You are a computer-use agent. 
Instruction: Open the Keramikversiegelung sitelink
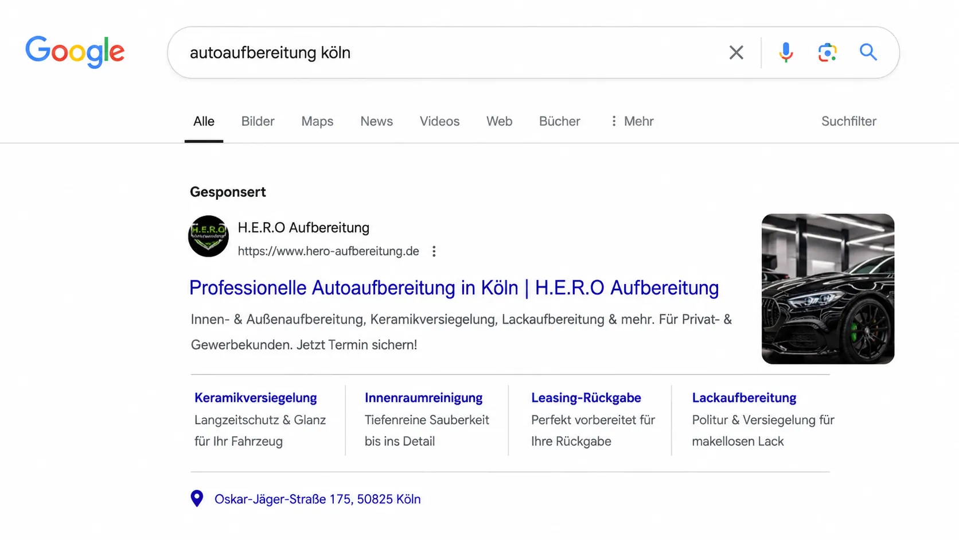pyautogui.click(x=255, y=398)
